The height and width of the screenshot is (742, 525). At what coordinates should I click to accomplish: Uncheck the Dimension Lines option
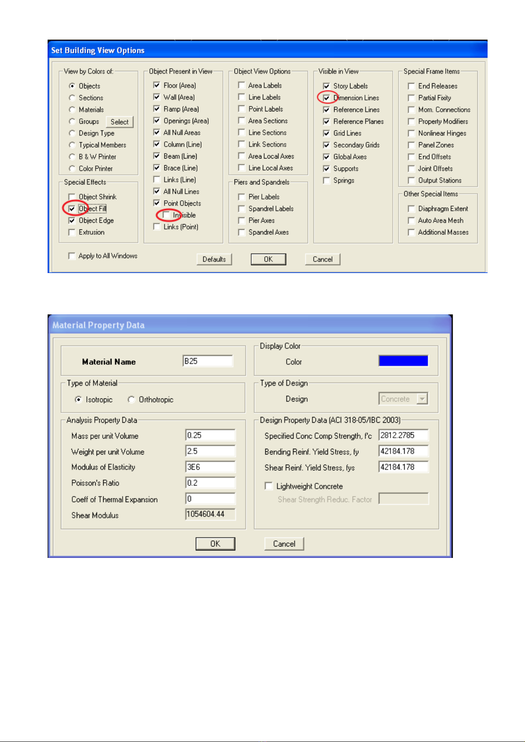327,98
